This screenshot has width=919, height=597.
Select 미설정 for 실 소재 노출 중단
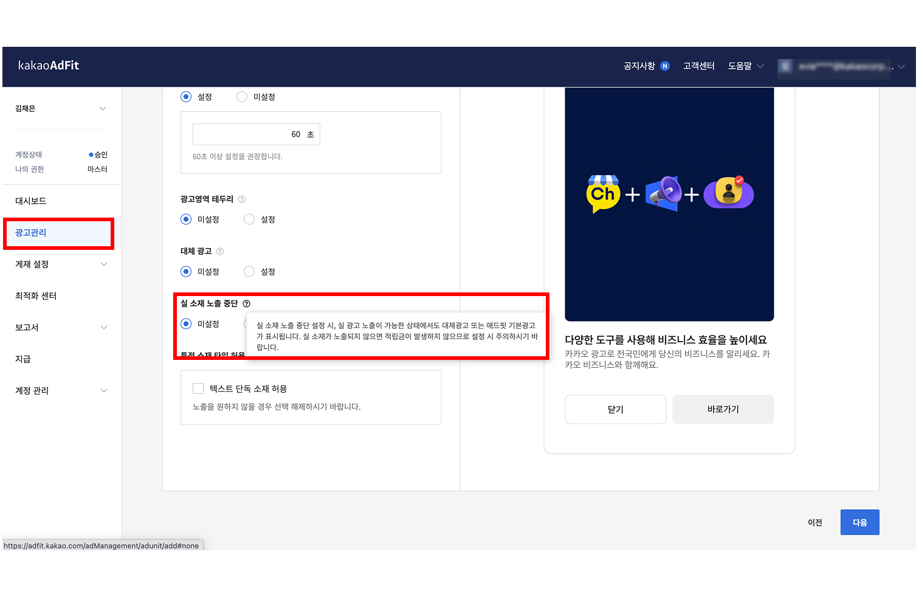point(186,324)
